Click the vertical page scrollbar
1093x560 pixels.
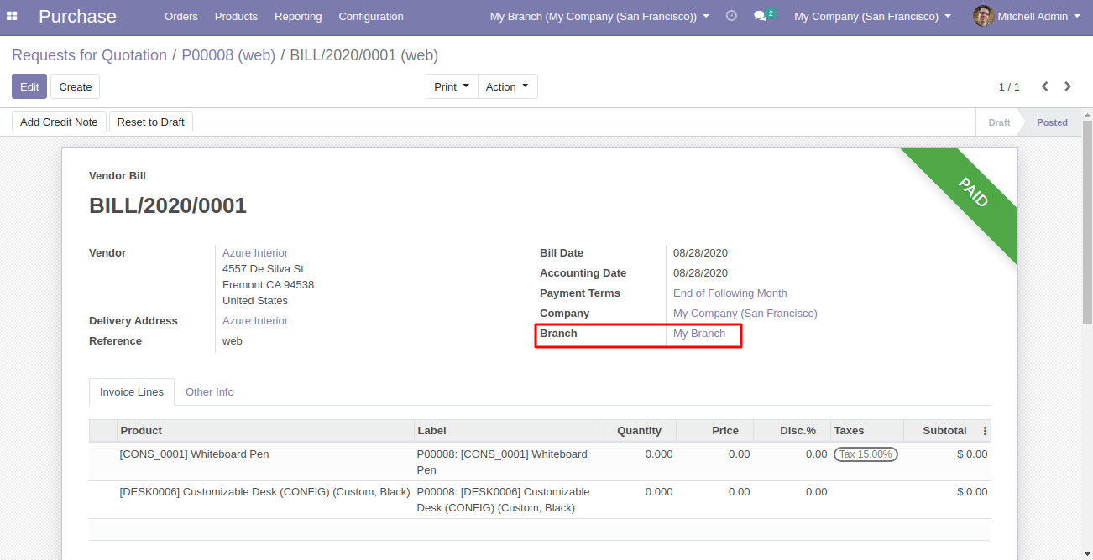(x=1087, y=222)
